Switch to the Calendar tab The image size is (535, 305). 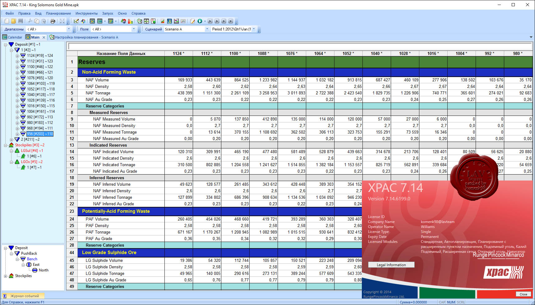12,37
